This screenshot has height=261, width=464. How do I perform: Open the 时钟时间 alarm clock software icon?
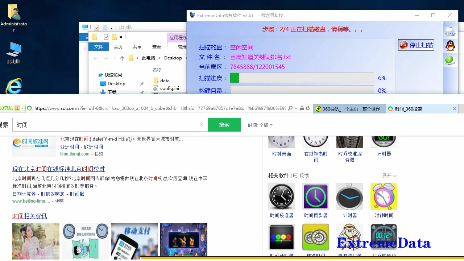(x=384, y=196)
